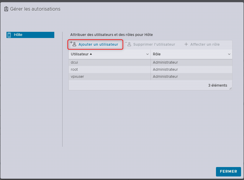Viewport: 244px width, 180px height.
Task: Click the Rôle column header text
Action: point(157,54)
